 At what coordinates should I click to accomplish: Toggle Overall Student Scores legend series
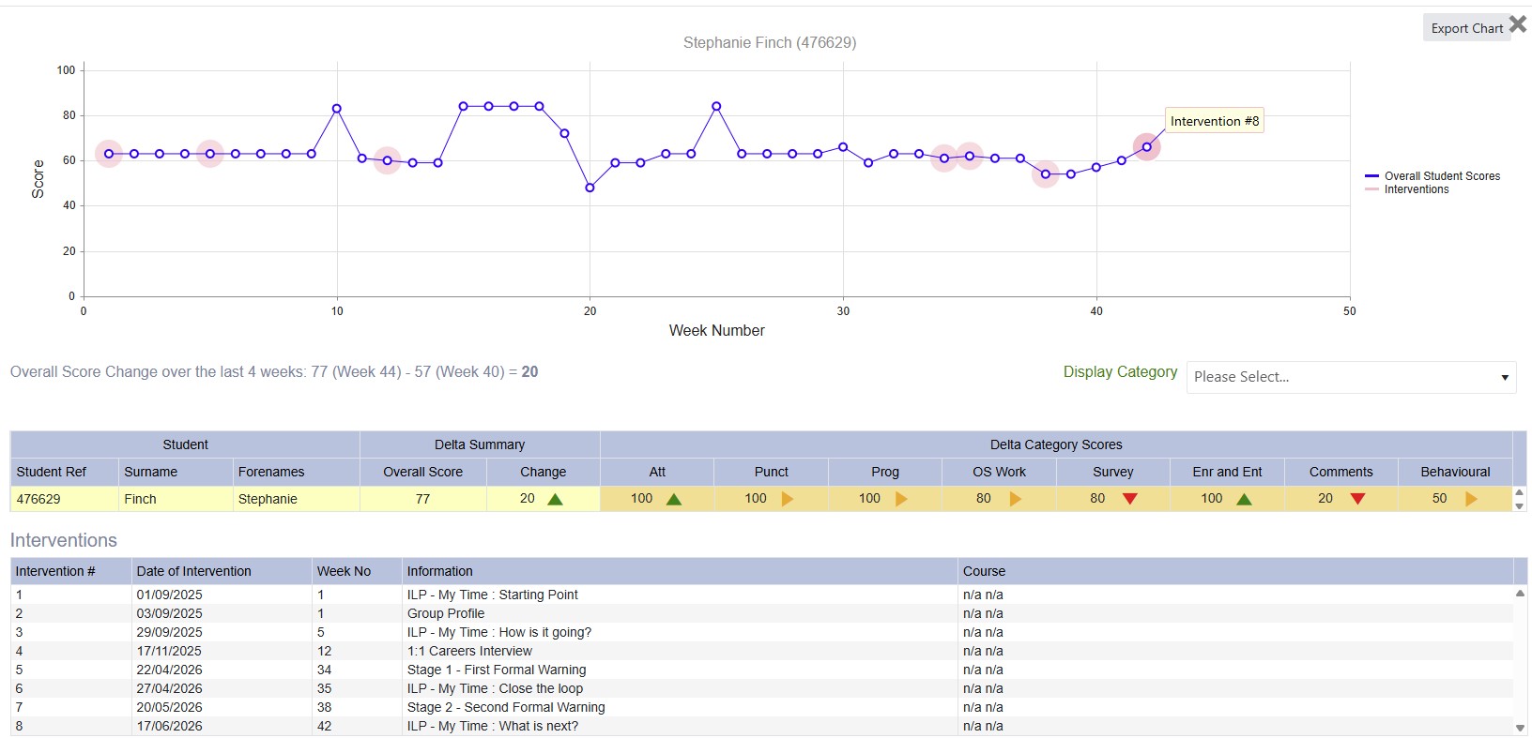[1432, 176]
